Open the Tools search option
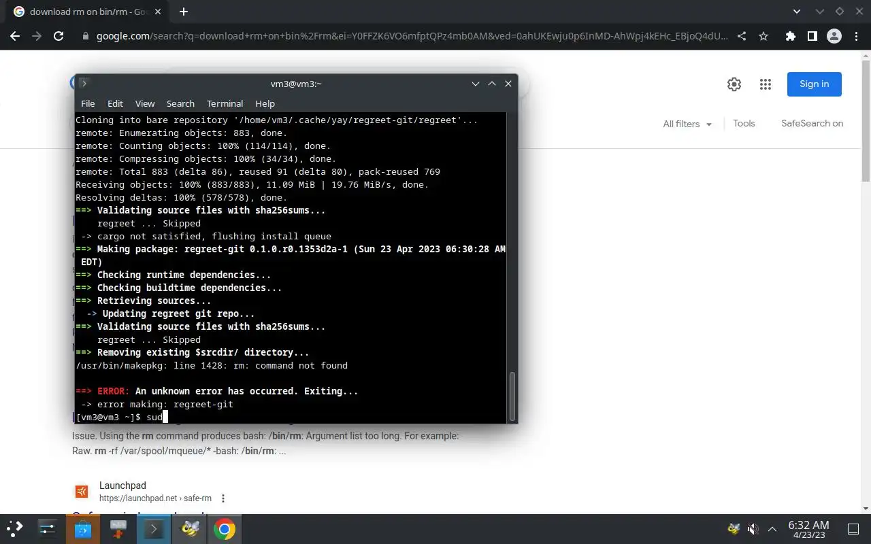 point(744,123)
